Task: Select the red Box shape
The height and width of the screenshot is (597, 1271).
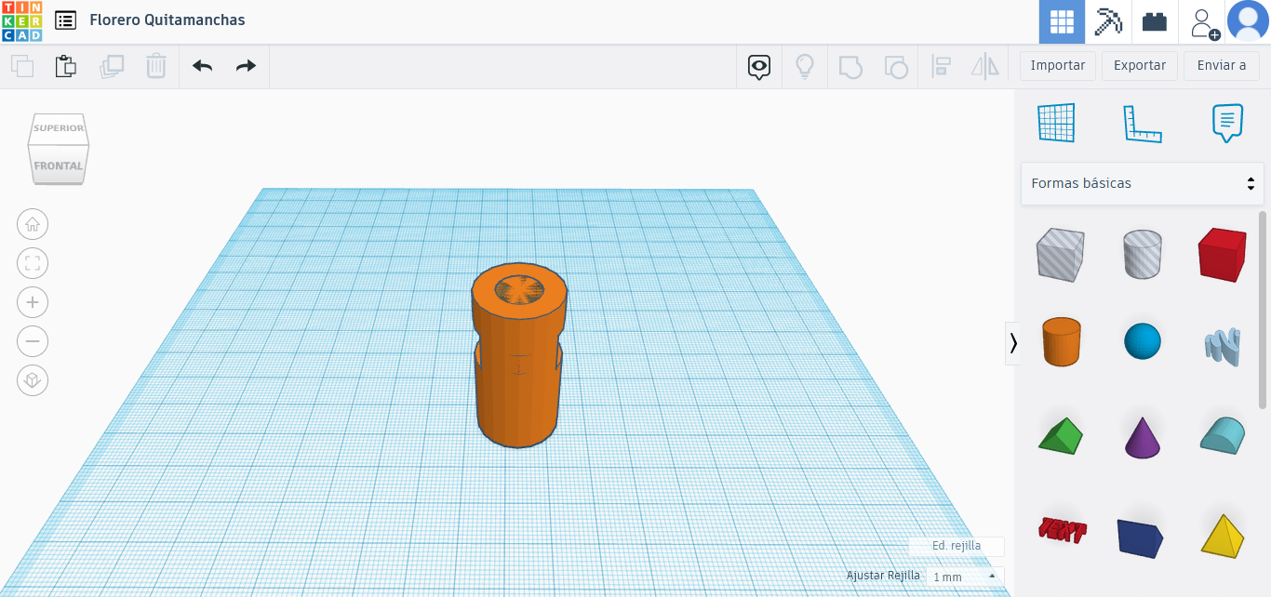Action: [x=1222, y=255]
